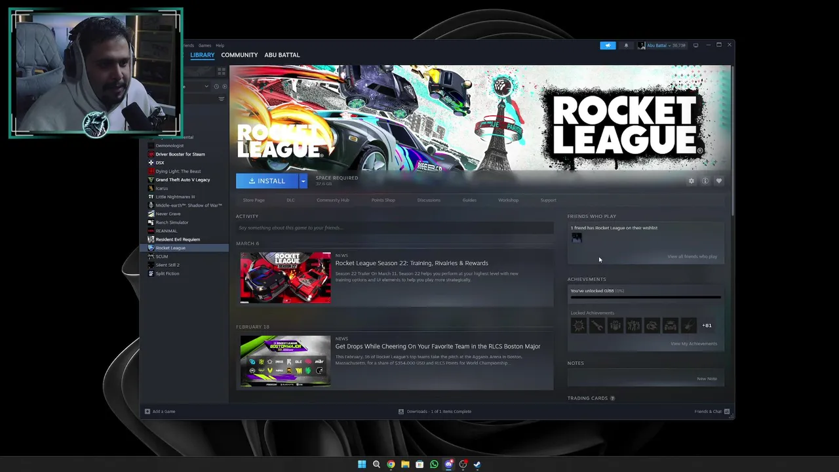839x472 pixels.
Task: Open the ABU BATTAL profile tab
Action: click(282, 55)
